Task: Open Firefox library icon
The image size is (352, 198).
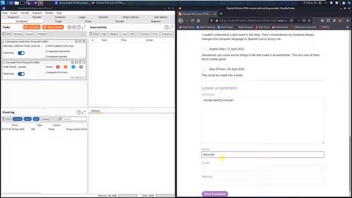Action: tap(322, 20)
